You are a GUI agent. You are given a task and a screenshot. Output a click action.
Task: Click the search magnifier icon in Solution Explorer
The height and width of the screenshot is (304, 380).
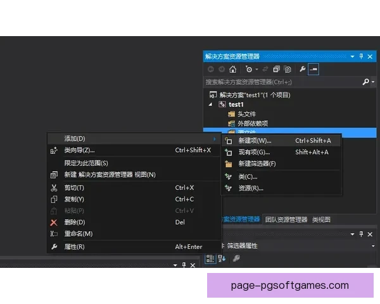click(365, 82)
